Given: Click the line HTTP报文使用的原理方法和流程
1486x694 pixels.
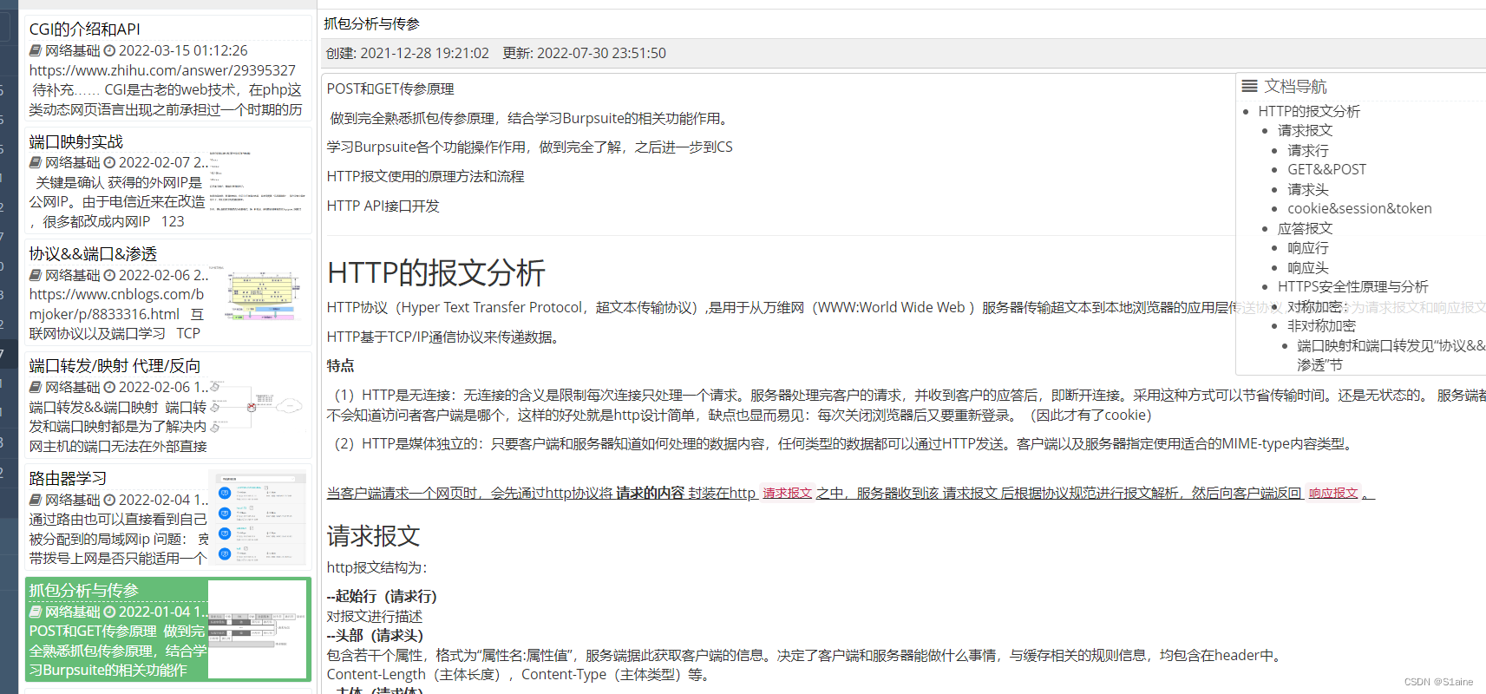Looking at the screenshot, I should 426,176.
